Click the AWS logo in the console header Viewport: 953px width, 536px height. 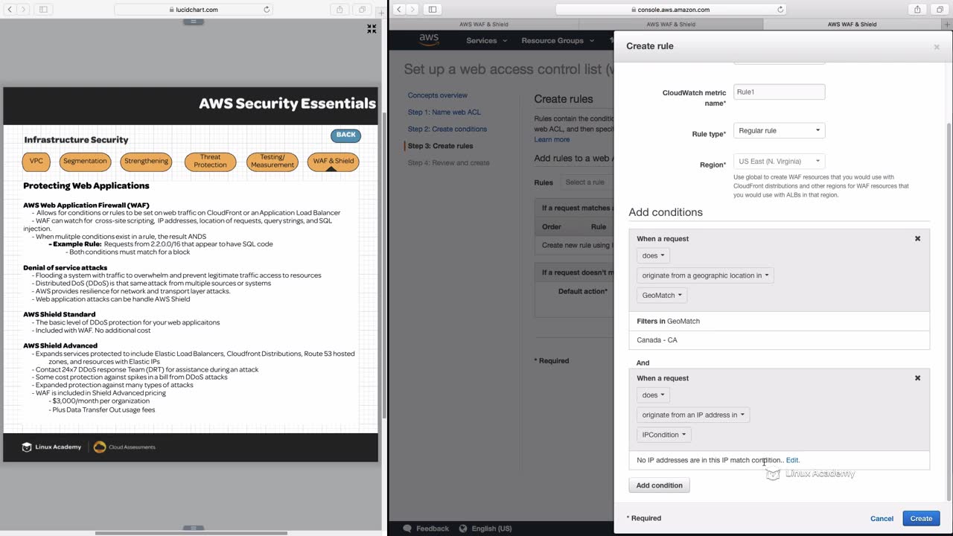429,40
